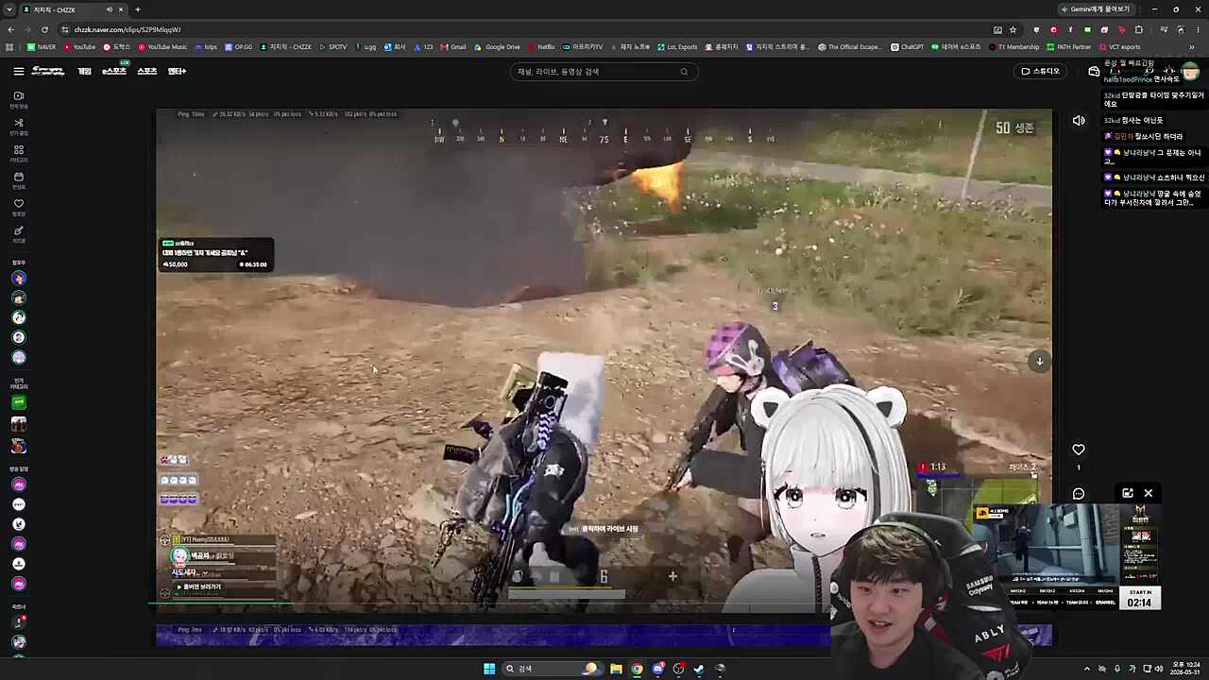Go to next clip using down arrow
Viewport: 1209px width, 680px height.
[1040, 361]
